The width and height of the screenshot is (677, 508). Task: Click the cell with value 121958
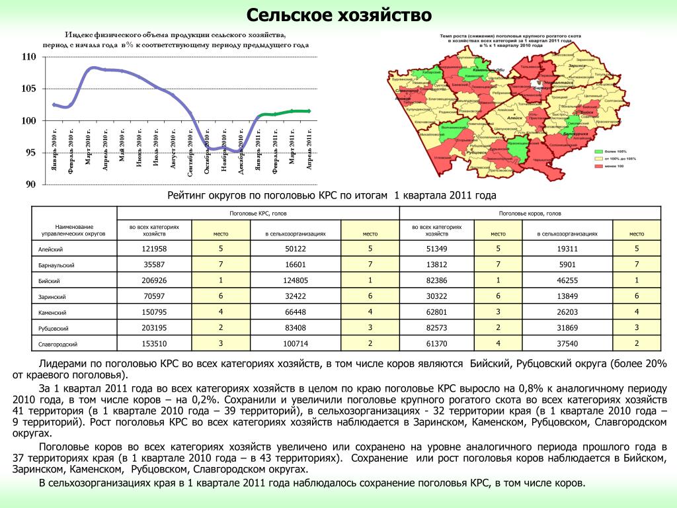pos(154,249)
